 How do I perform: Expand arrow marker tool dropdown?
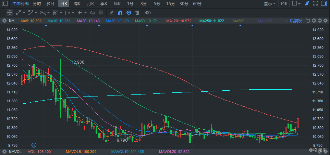click(85, 13)
